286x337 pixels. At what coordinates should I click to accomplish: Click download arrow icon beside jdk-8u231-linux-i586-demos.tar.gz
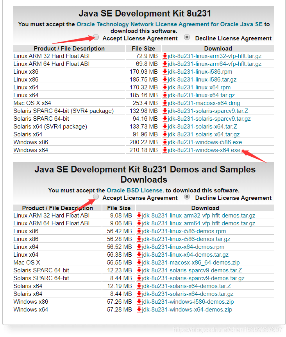pyautogui.click(x=139, y=239)
